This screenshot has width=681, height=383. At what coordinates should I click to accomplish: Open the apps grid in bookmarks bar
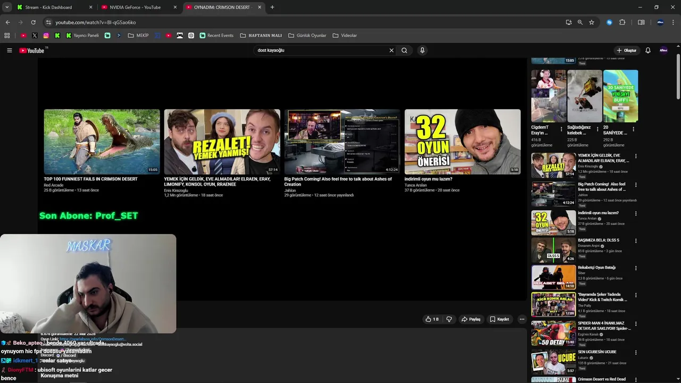coord(7,36)
